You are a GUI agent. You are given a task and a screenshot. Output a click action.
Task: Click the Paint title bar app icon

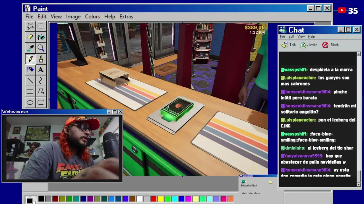(27, 8)
